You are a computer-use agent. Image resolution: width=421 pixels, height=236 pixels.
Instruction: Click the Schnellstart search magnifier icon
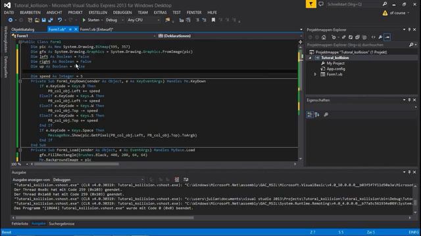tap(385, 4)
